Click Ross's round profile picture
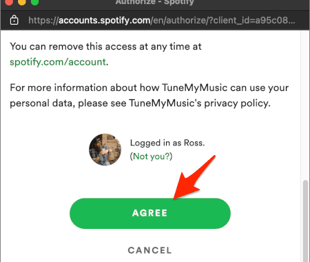This screenshot has width=310, height=262. point(105,150)
